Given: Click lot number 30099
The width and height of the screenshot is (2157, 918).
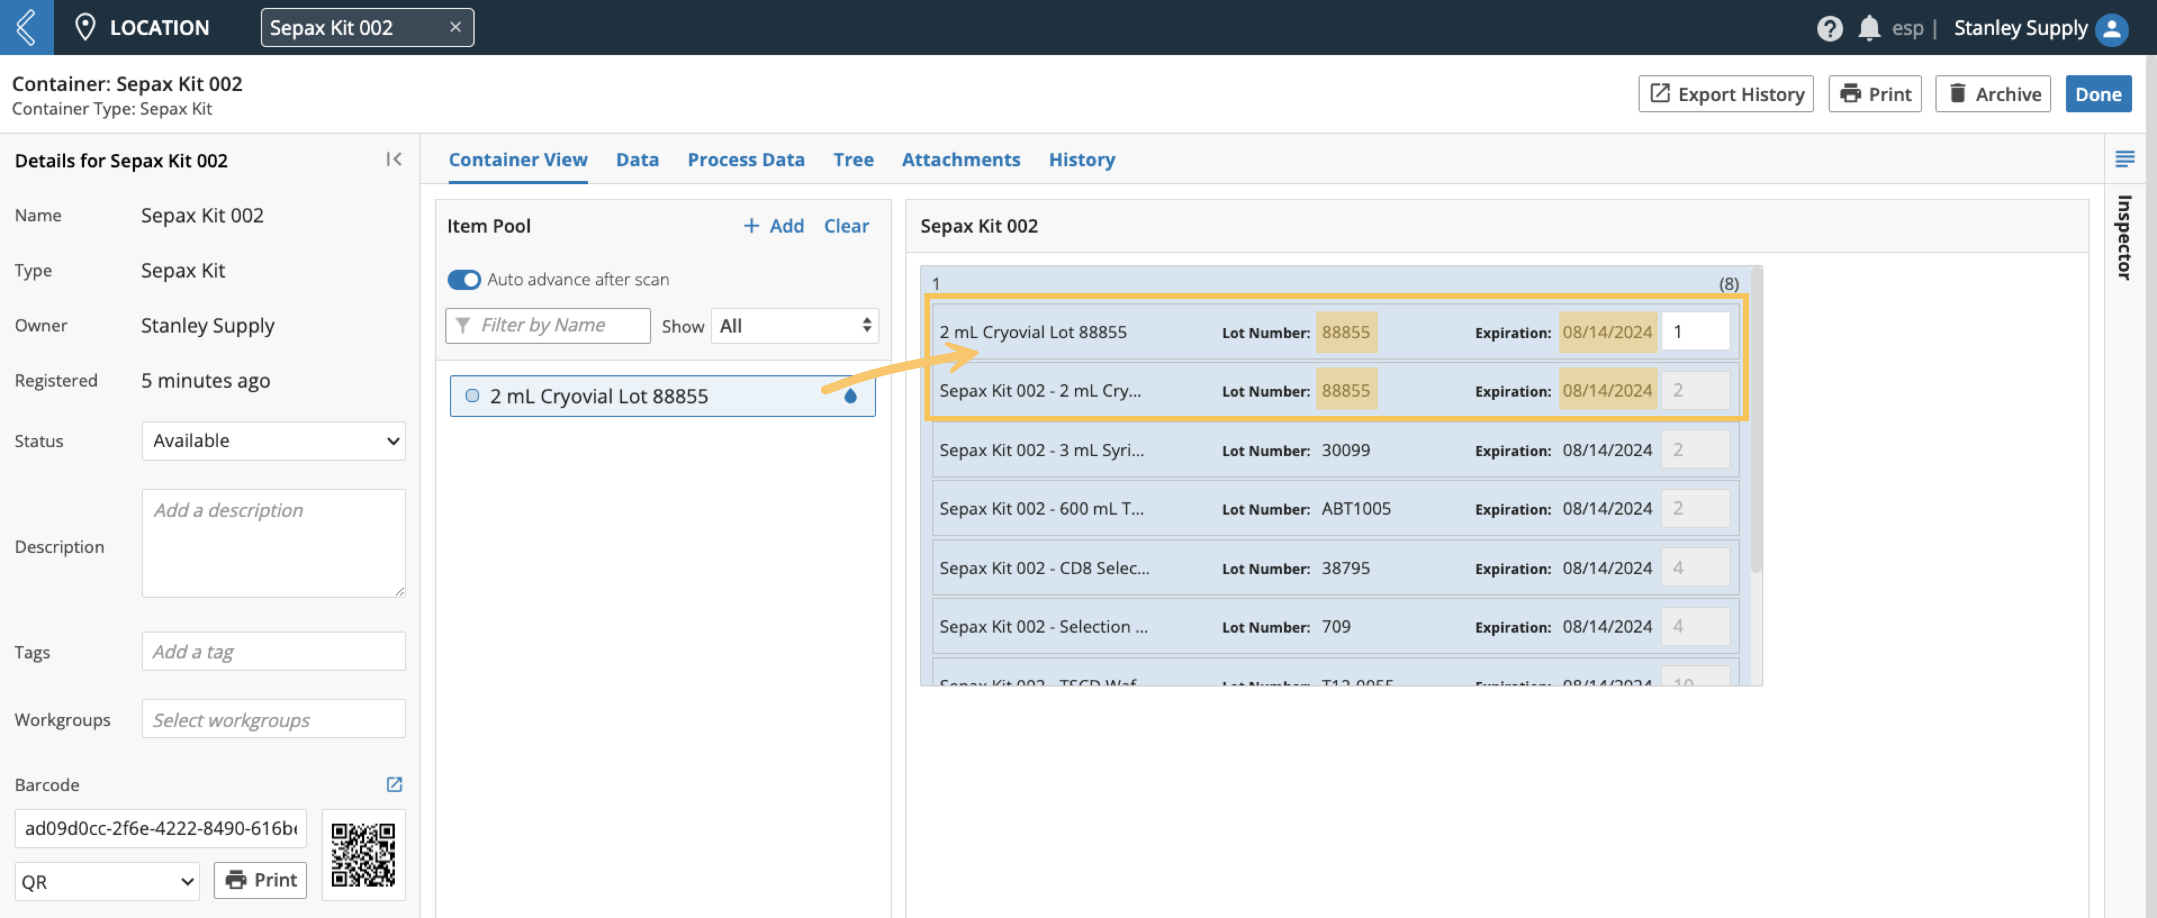Looking at the screenshot, I should pos(1345,450).
